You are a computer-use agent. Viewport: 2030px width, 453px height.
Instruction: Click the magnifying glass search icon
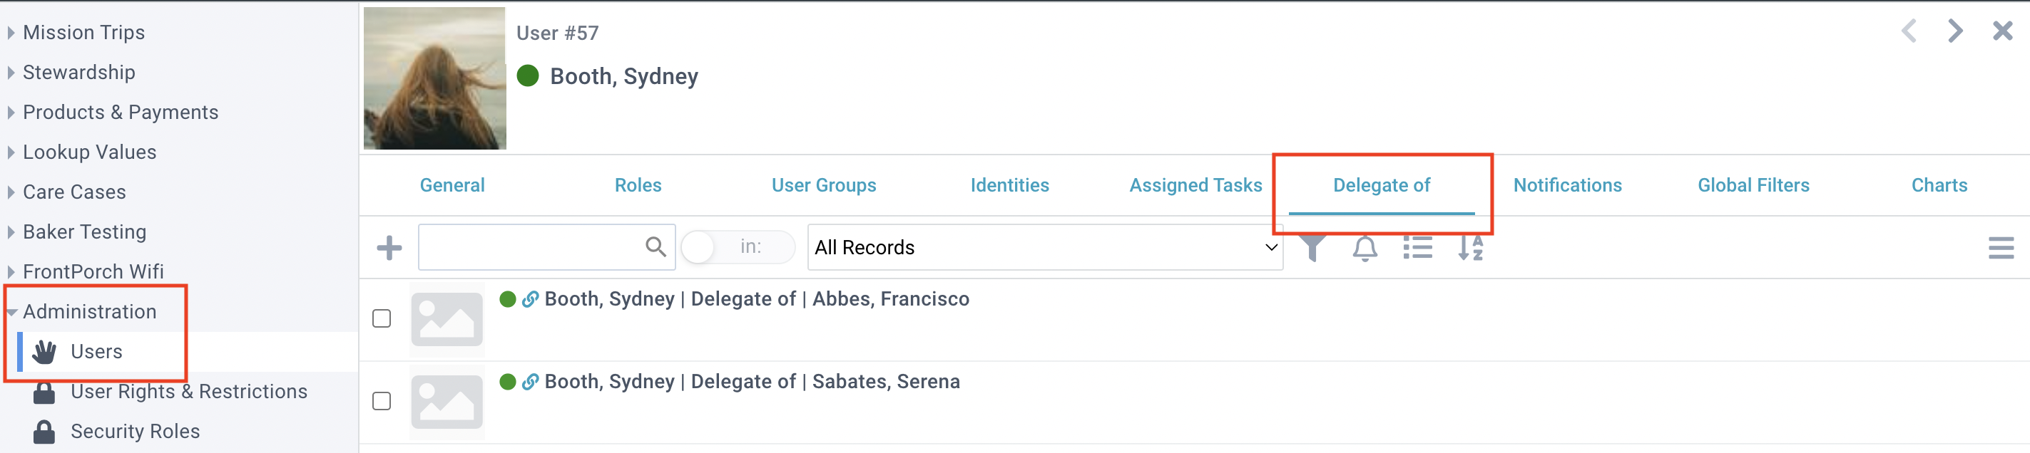tap(655, 247)
